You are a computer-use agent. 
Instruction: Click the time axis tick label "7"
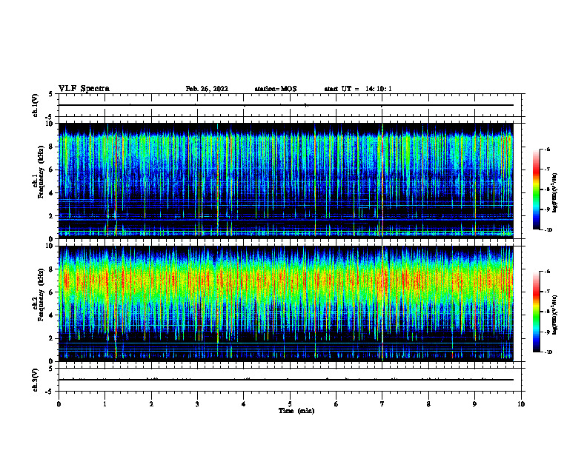[x=382, y=404]
